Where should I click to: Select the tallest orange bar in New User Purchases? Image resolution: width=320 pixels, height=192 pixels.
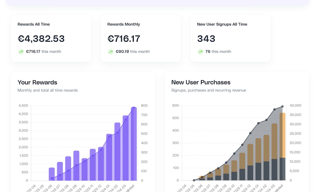(x=283, y=135)
